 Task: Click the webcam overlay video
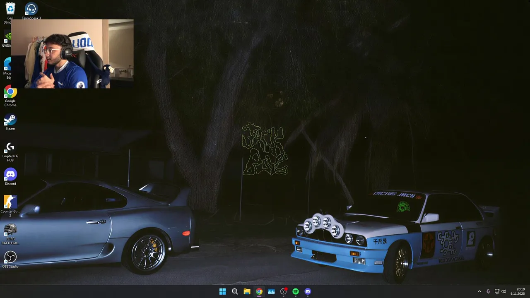[x=72, y=54]
